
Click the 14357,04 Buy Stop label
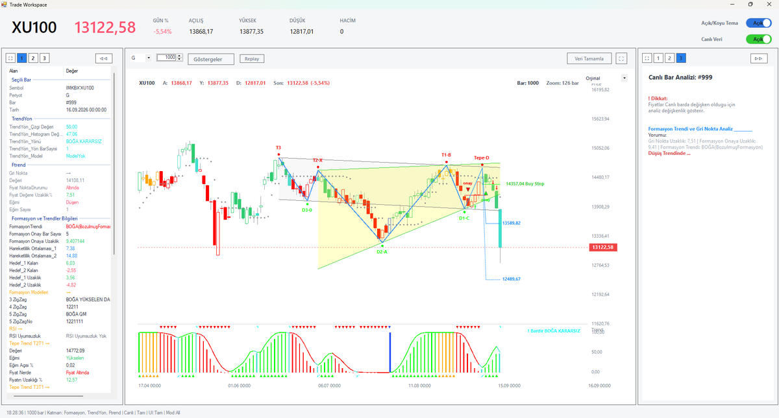pos(525,184)
